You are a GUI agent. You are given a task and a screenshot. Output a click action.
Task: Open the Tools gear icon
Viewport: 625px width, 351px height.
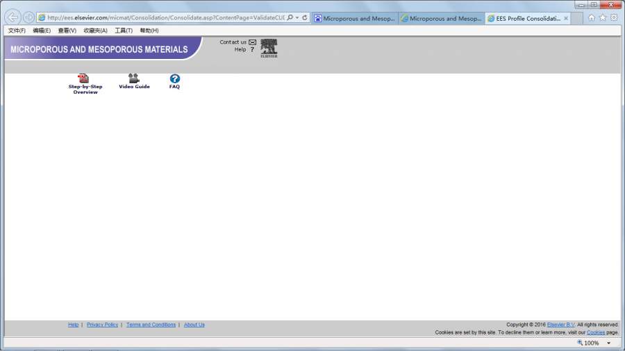(x=614, y=17)
